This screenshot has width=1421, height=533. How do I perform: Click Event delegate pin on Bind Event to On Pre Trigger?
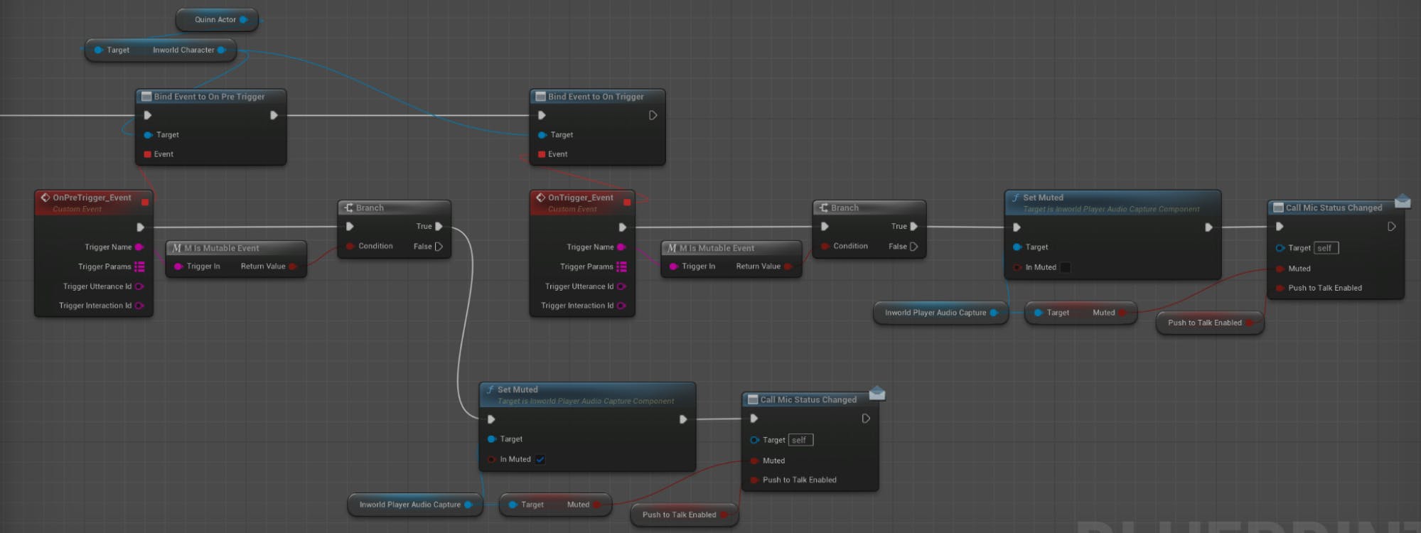(x=148, y=154)
